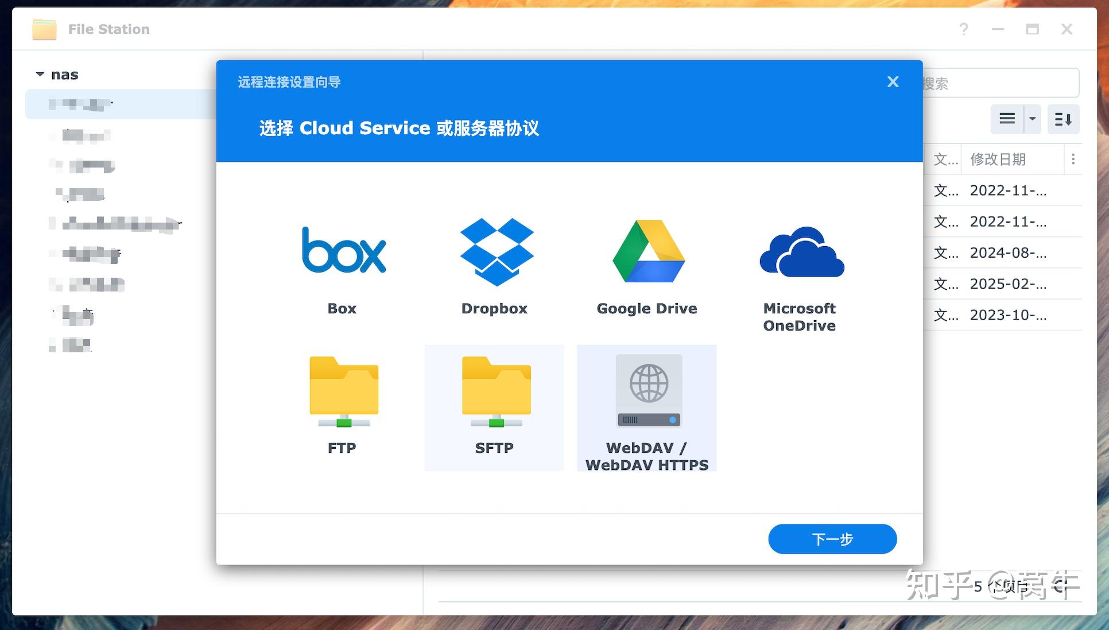The image size is (1109, 630).
Task: Click the 下一步 button to proceed
Action: point(832,539)
